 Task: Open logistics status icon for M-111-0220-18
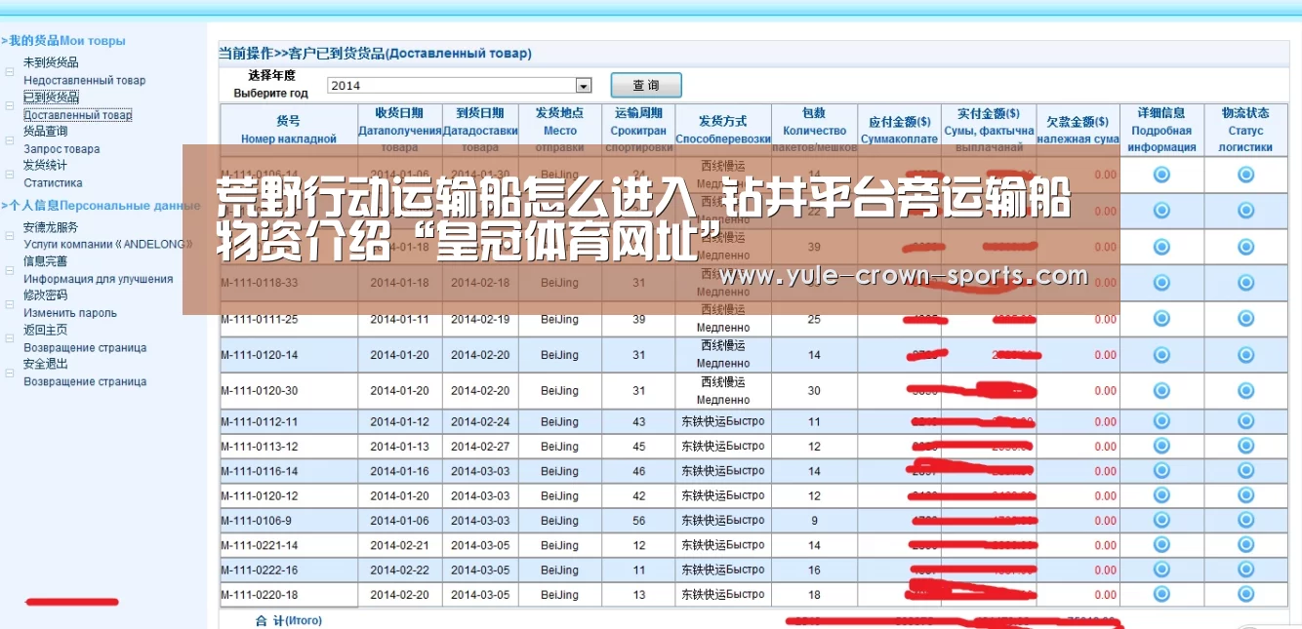tap(1245, 595)
